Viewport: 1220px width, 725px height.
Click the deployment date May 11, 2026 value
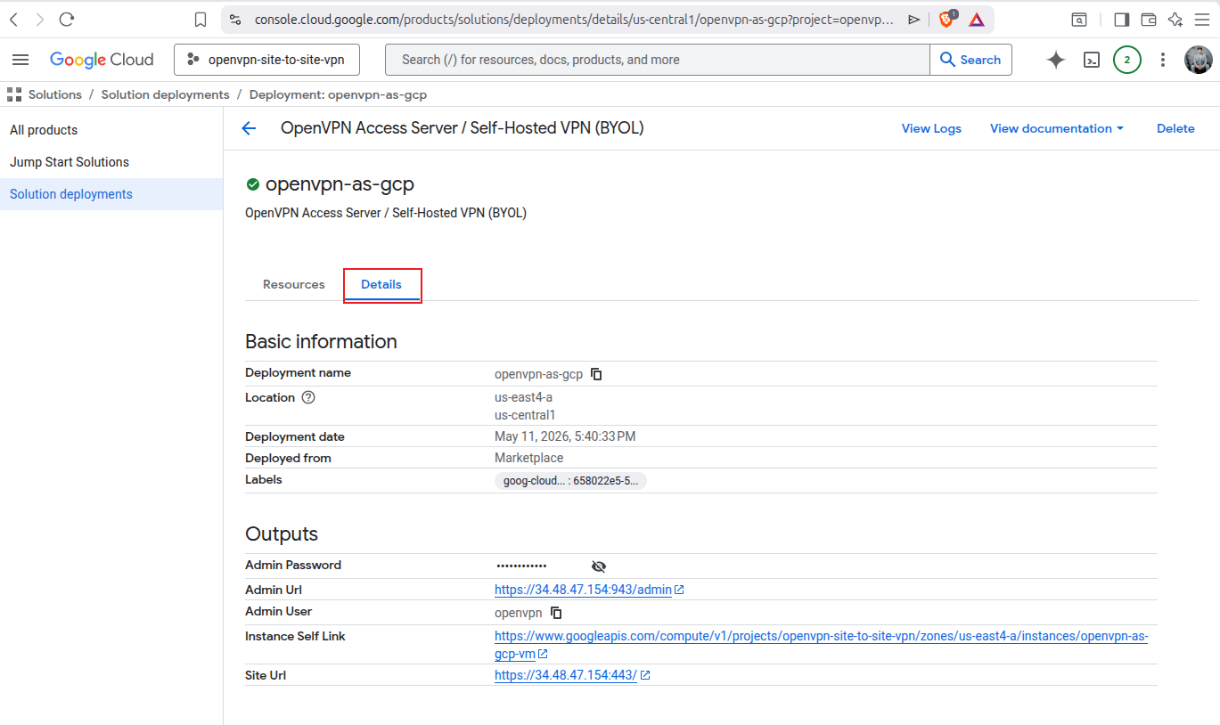pos(565,436)
